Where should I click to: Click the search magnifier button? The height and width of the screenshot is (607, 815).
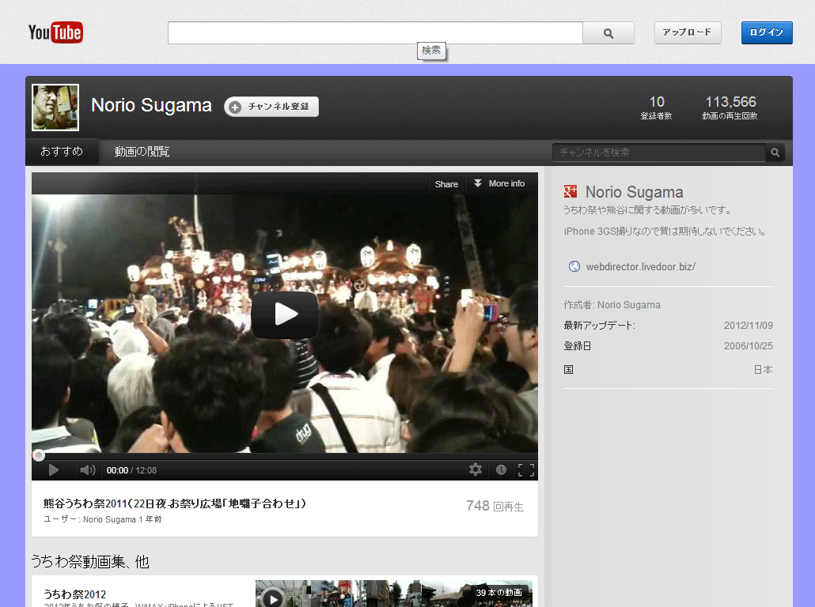coord(608,33)
